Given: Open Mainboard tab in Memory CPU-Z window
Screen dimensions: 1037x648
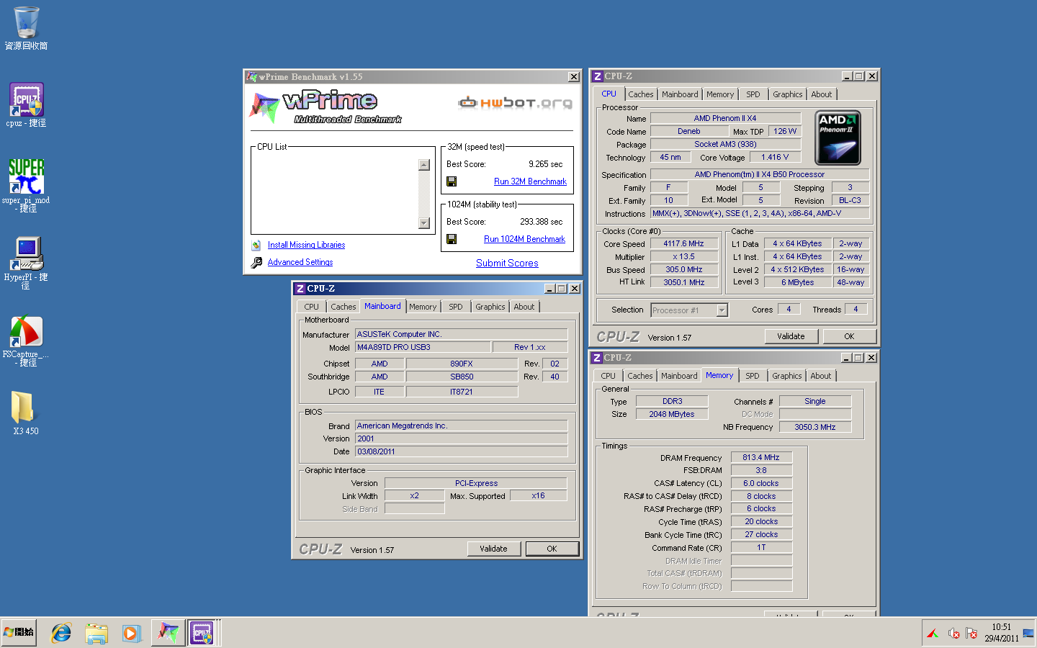Looking at the screenshot, I should click(x=679, y=376).
